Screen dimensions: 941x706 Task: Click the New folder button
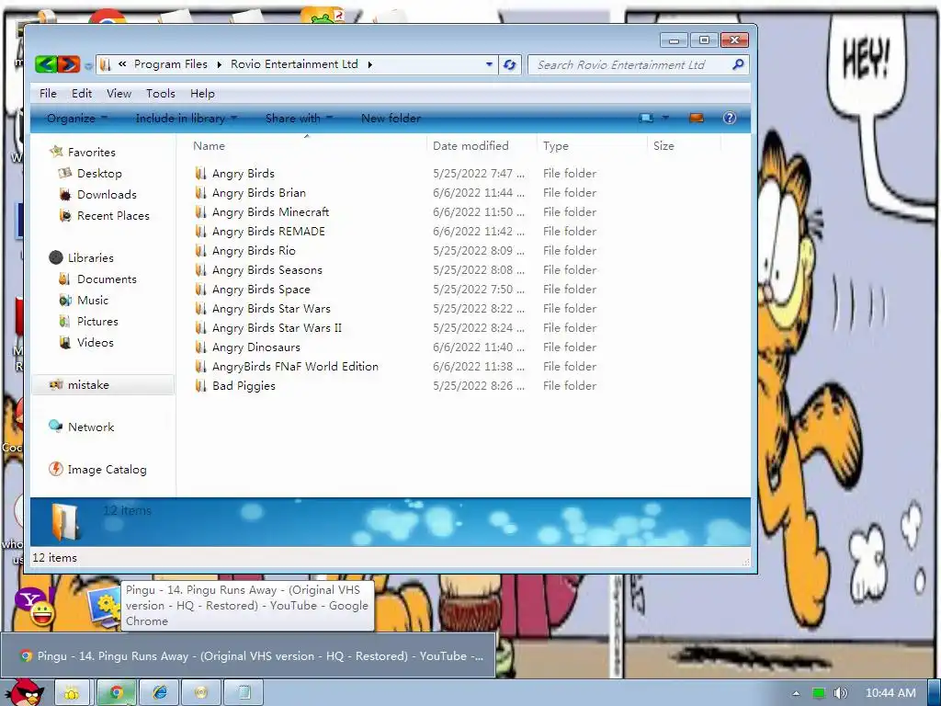pos(391,119)
